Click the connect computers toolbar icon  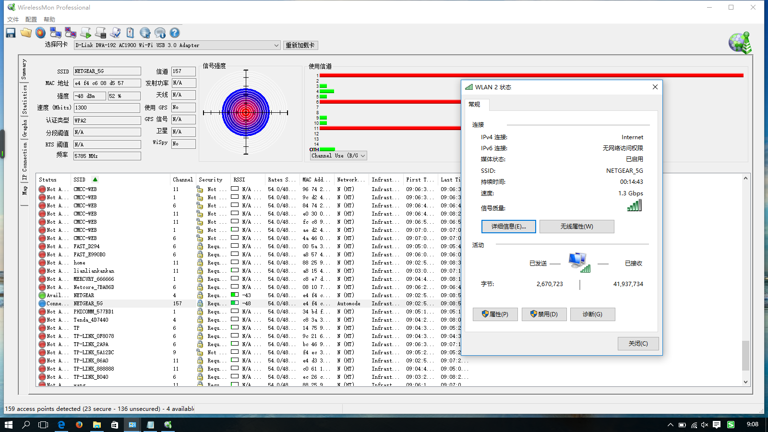pos(56,33)
